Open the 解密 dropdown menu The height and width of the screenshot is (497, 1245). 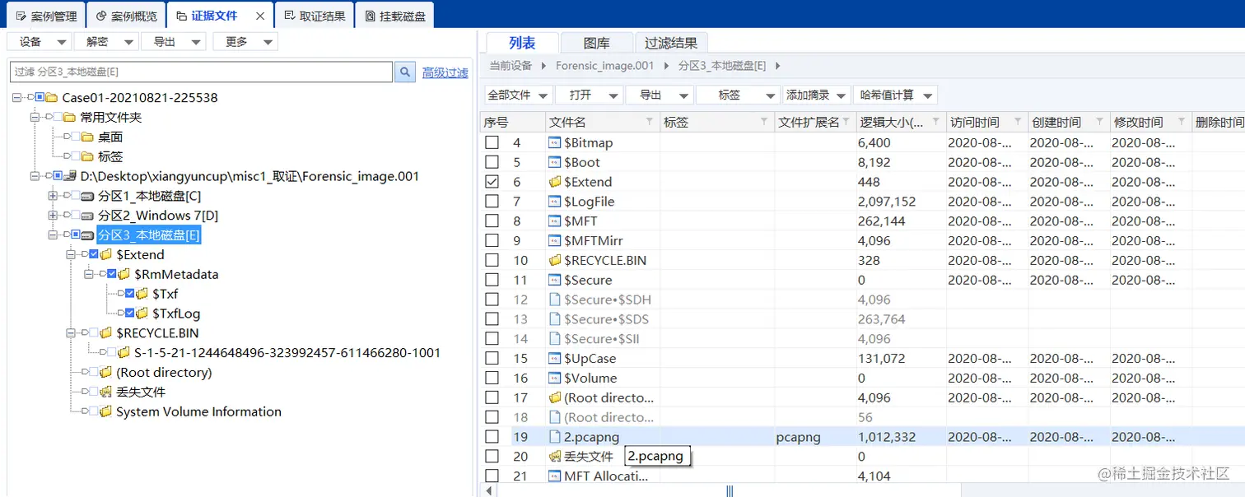pyautogui.click(x=105, y=42)
